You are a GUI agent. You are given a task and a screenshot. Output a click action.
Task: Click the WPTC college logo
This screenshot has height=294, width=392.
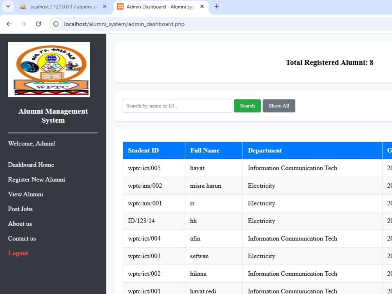[x=49, y=69]
